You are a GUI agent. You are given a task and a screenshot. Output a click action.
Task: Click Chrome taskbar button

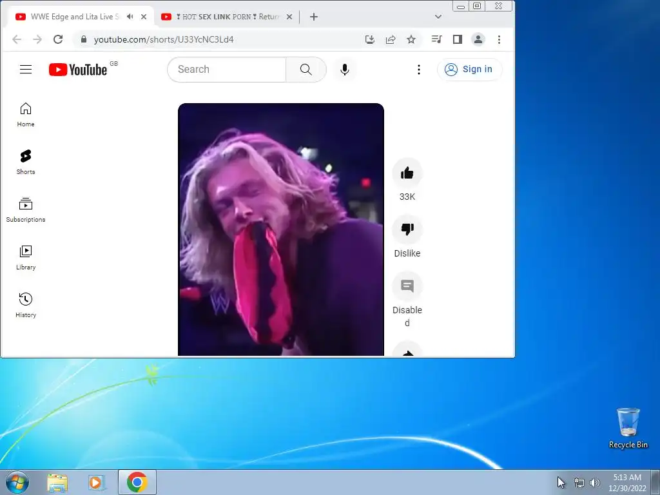[137, 482]
